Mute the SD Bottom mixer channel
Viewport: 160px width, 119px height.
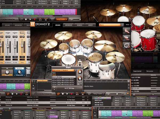click(x=9, y=37)
